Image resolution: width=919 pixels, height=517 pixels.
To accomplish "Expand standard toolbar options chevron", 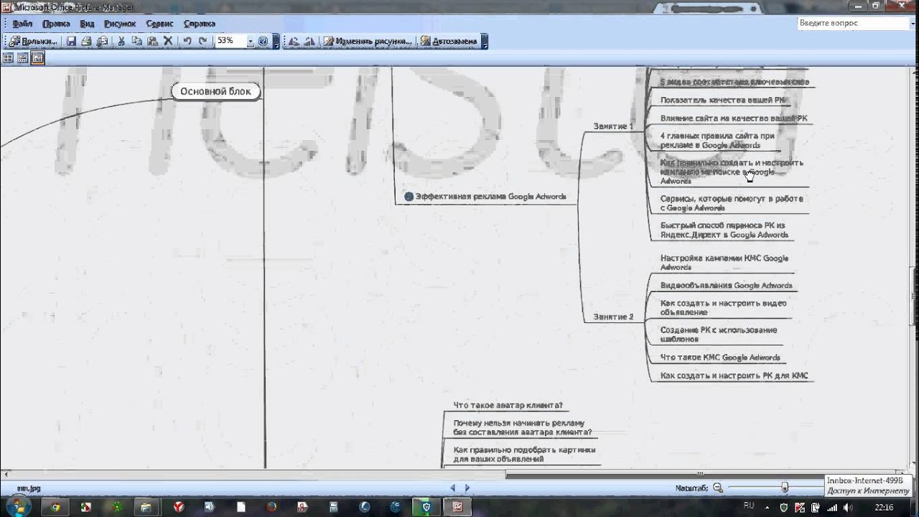I will tap(276, 42).
